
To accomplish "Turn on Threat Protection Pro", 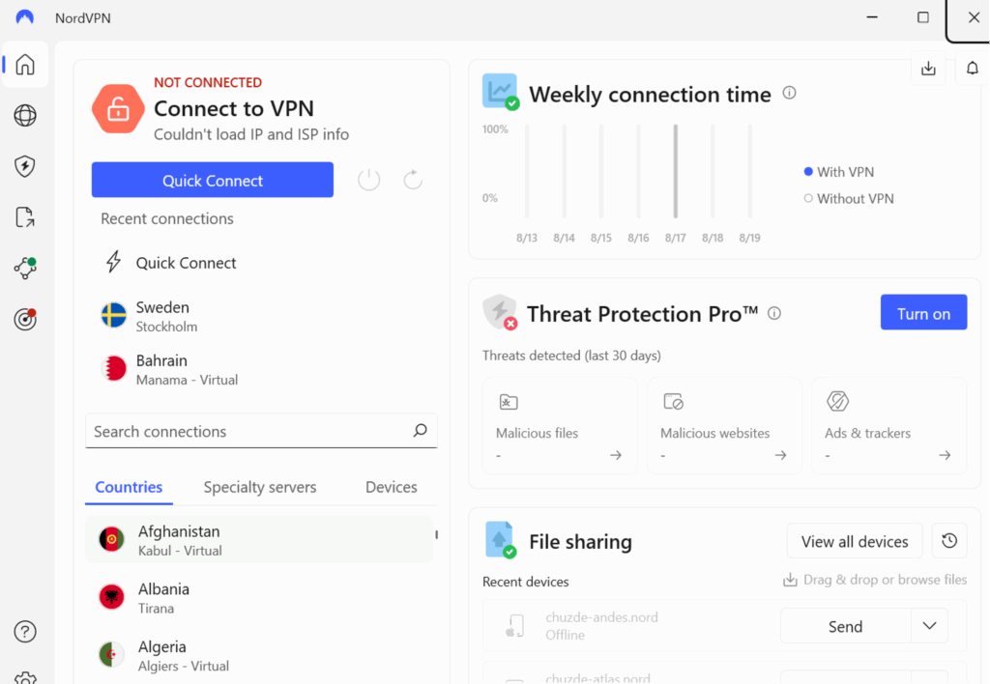I will (923, 313).
